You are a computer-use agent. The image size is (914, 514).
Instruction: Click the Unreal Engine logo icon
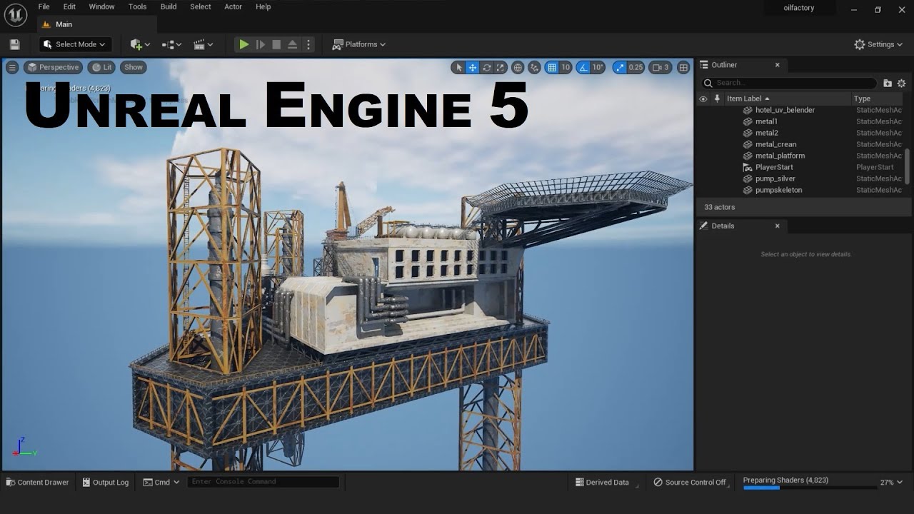(16, 14)
